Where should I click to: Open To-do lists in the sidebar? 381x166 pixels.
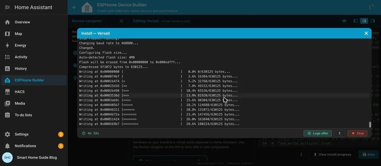[x=34, y=115]
